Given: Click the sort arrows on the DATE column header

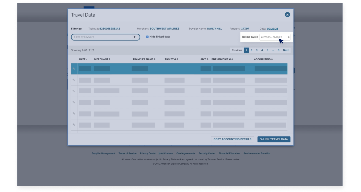Looking at the screenshot, I should 87,59.
